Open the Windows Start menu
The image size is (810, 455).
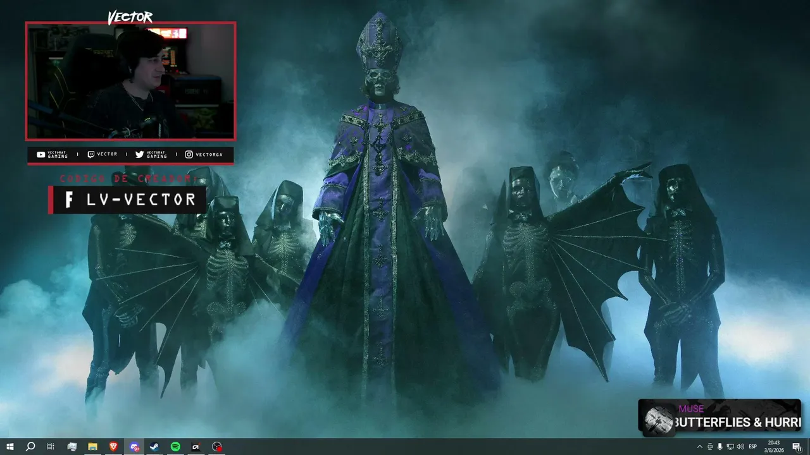click(x=10, y=447)
